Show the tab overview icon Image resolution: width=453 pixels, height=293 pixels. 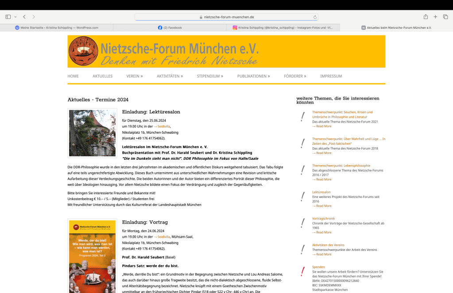(445, 17)
